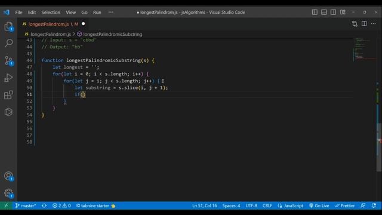This screenshot has width=382, height=215.
Task: Open the Run menu
Action: click(97, 13)
